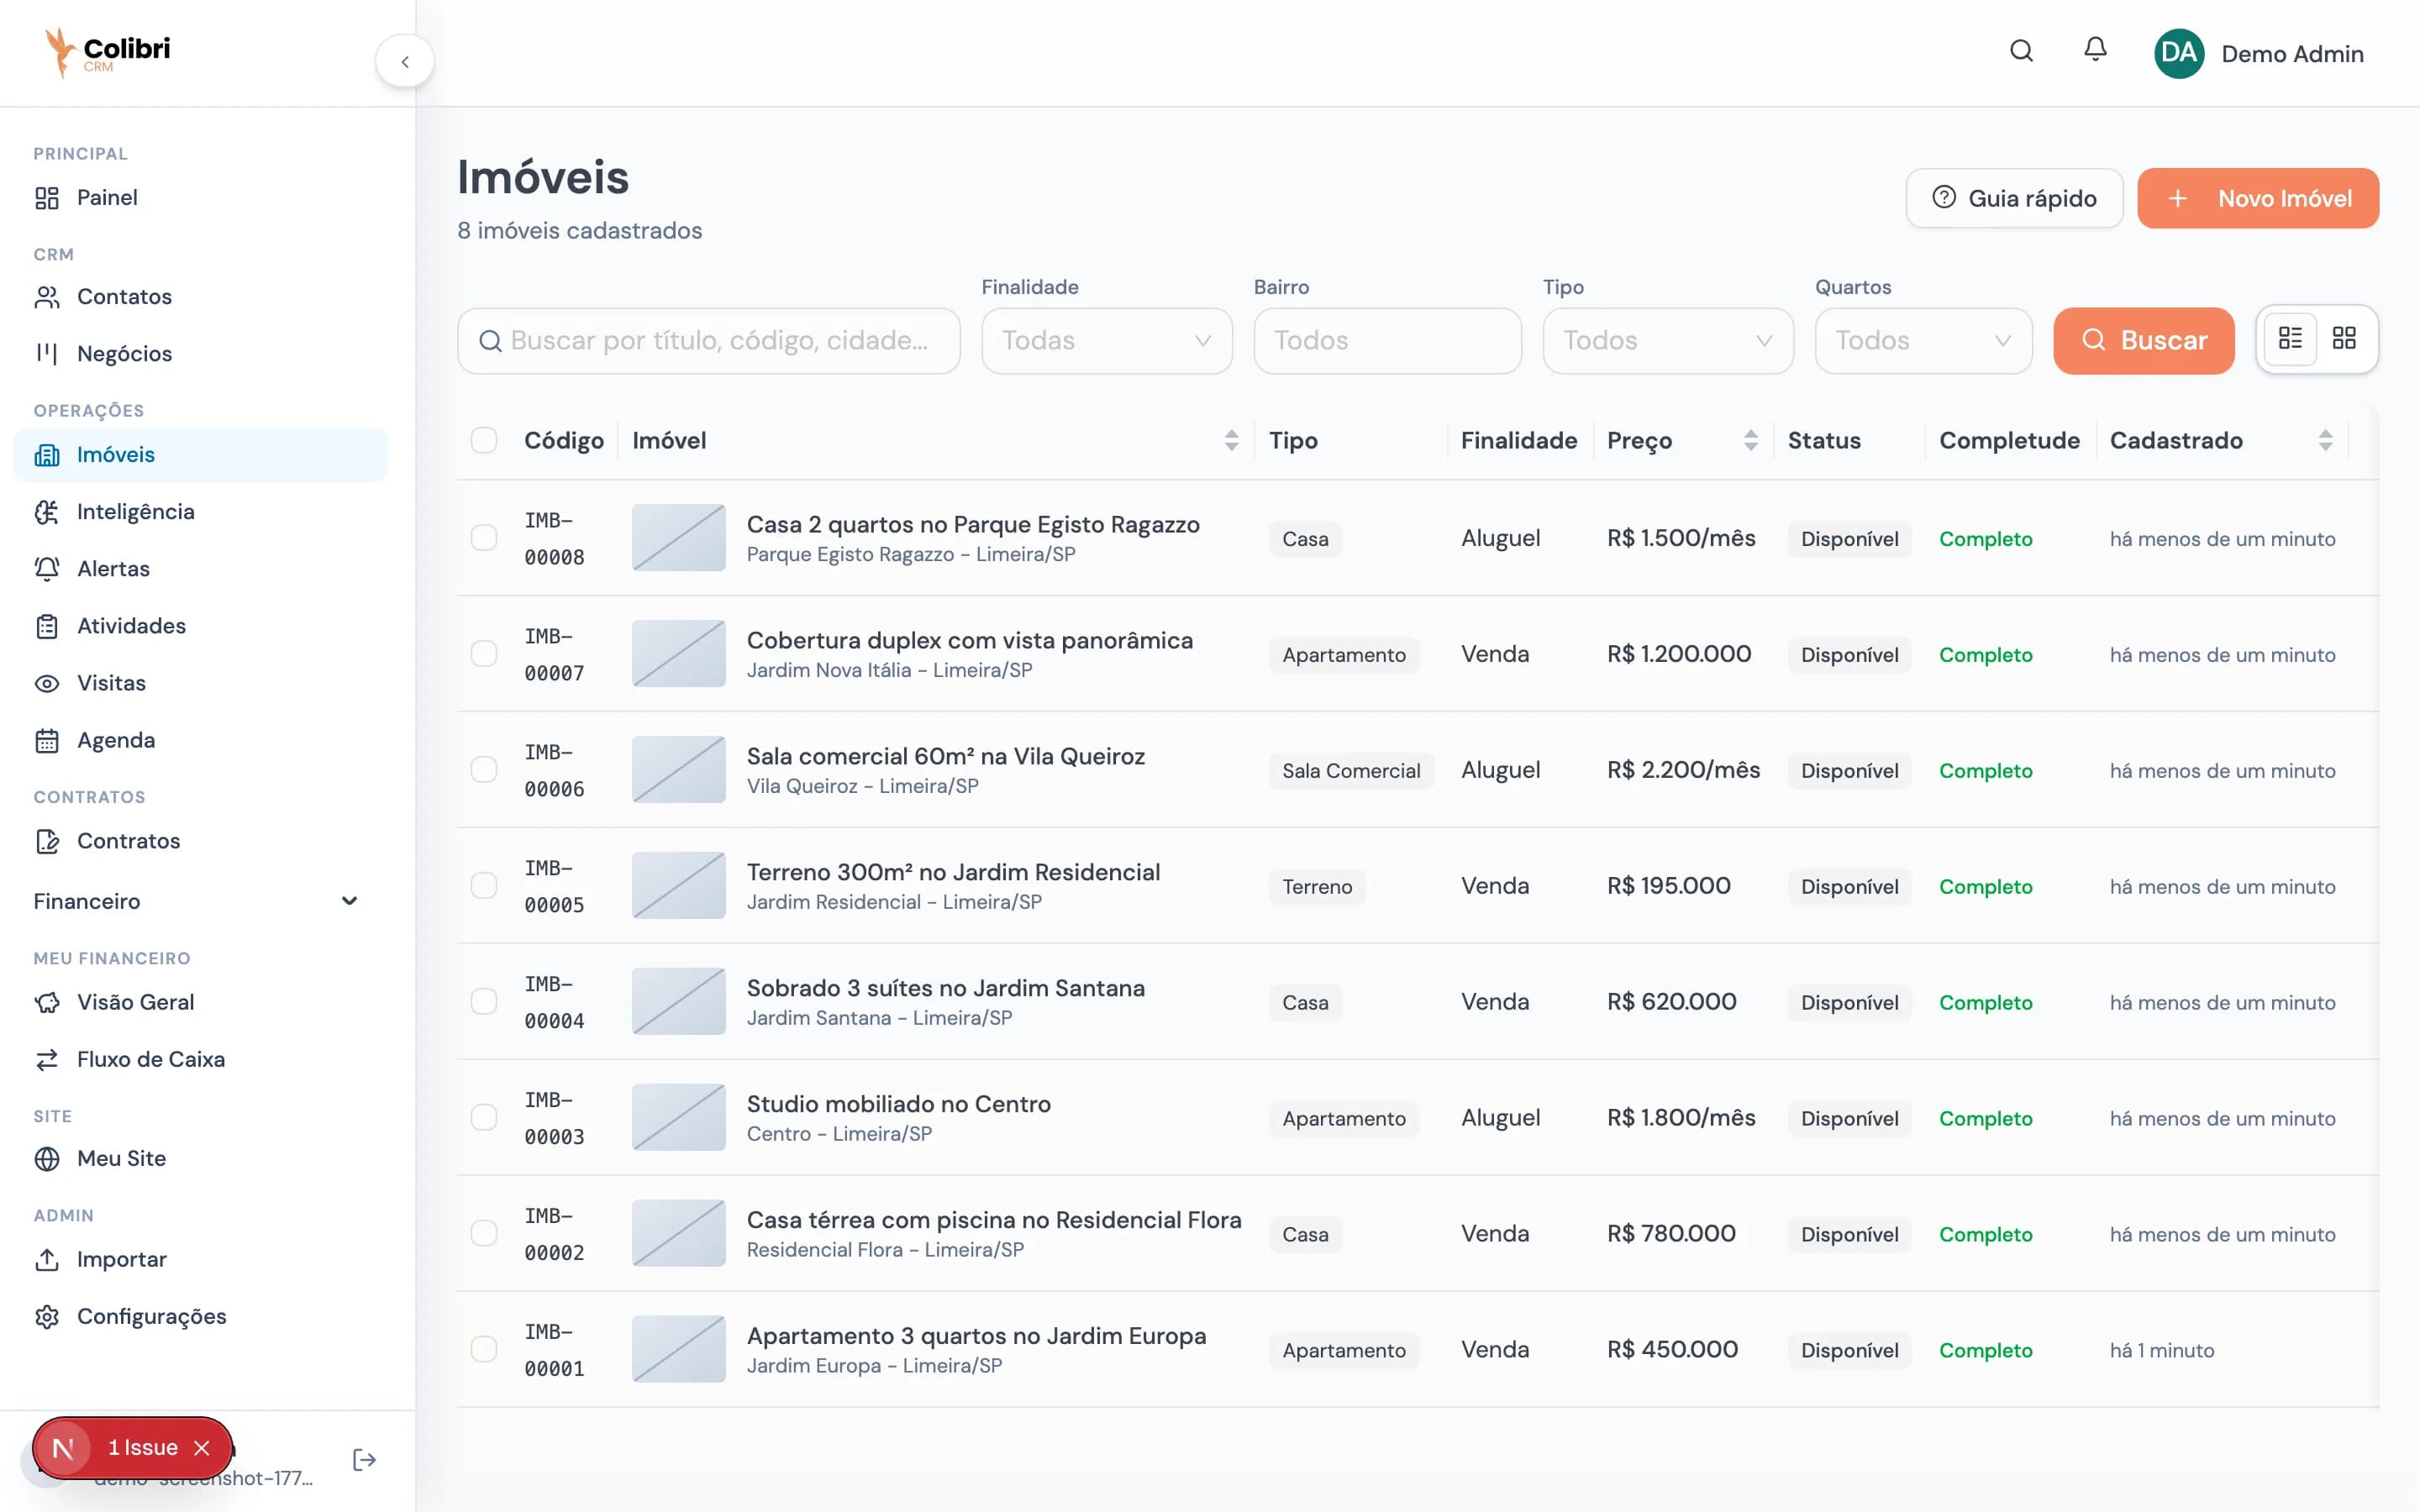Check the Apartamento 3 quartos row checkbox

pos(484,1348)
